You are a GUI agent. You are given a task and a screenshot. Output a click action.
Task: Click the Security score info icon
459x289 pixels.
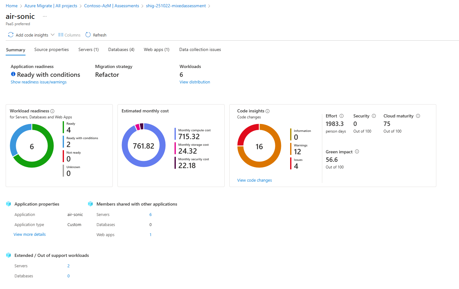[x=374, y=116]
